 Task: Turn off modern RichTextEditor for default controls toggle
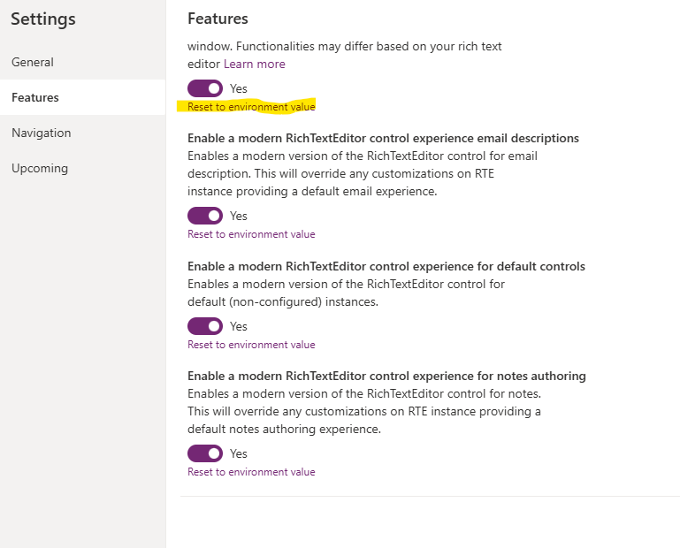coord(205,326)
